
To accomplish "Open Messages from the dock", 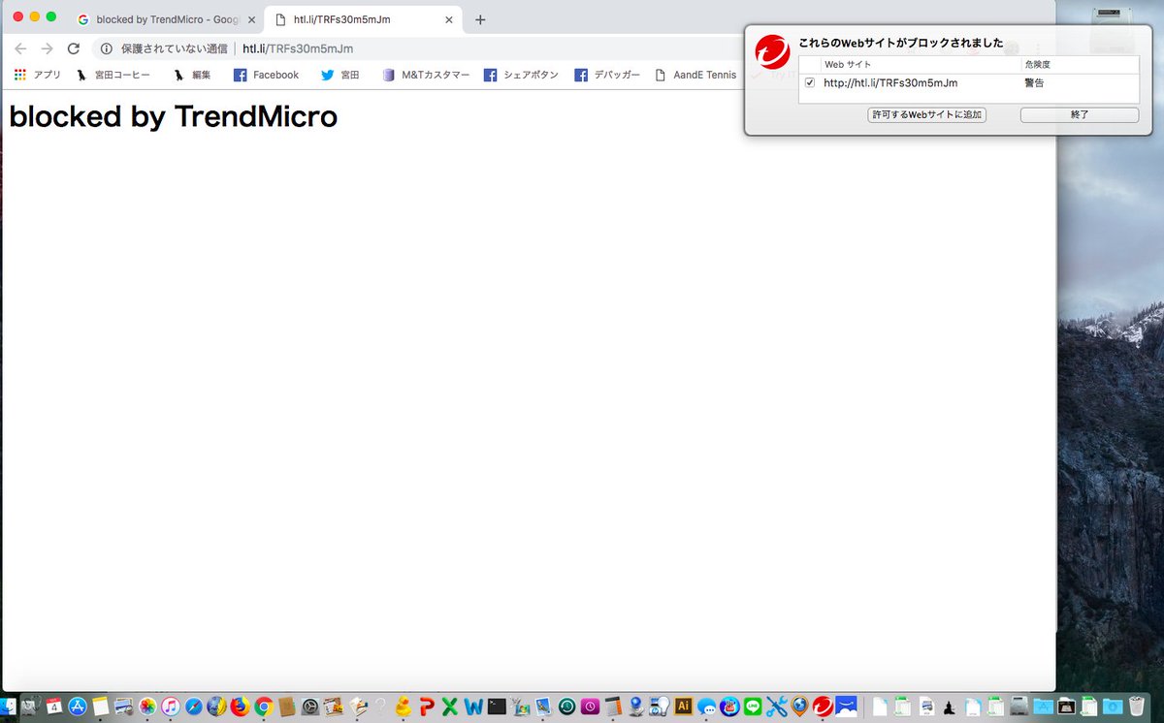I will 707,707.
